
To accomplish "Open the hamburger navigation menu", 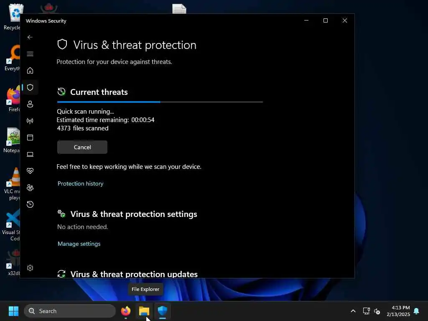I will (30, 54).
